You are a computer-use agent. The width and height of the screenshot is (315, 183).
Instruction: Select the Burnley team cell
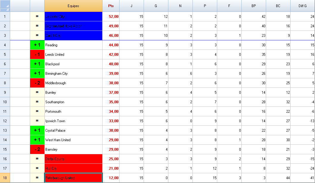(73, 93)
